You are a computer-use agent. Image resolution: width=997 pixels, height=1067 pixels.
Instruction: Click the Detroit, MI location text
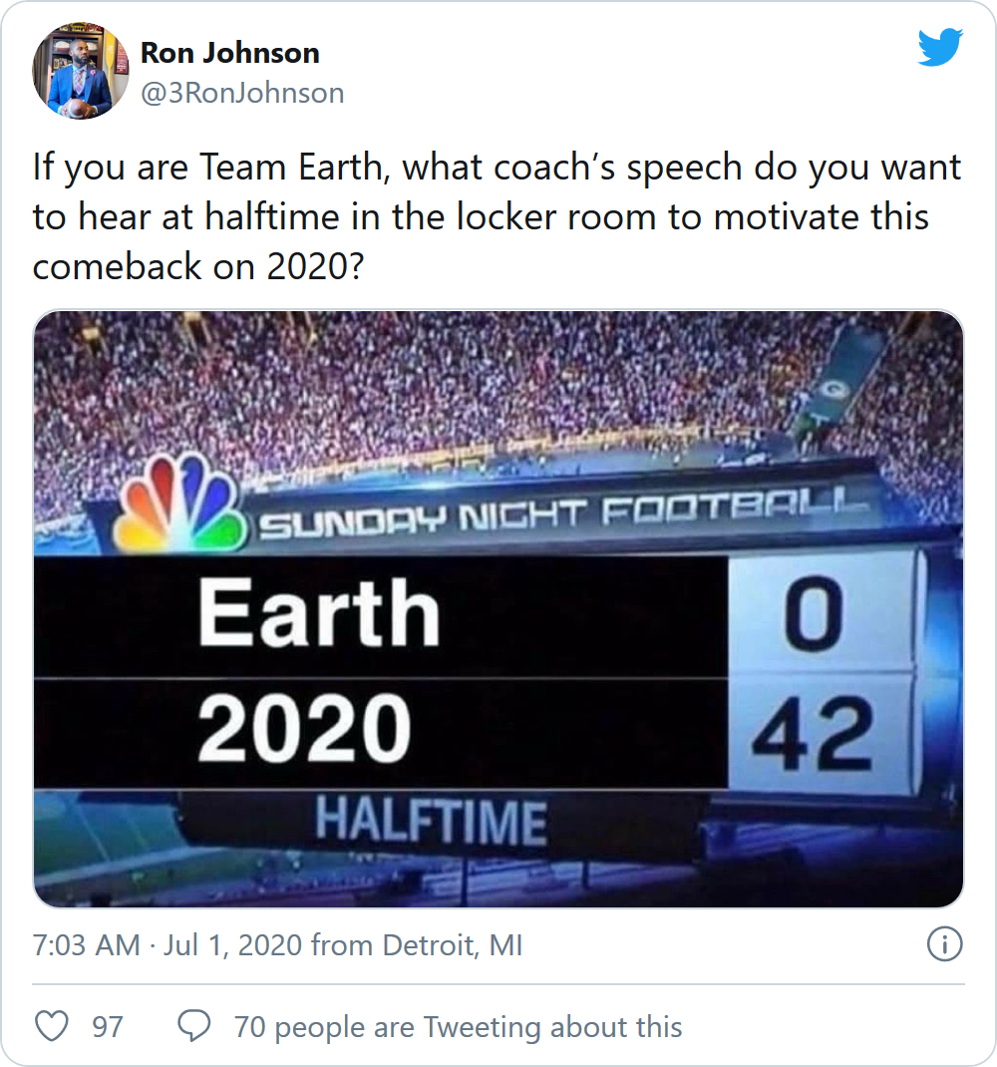click(453, 945)
